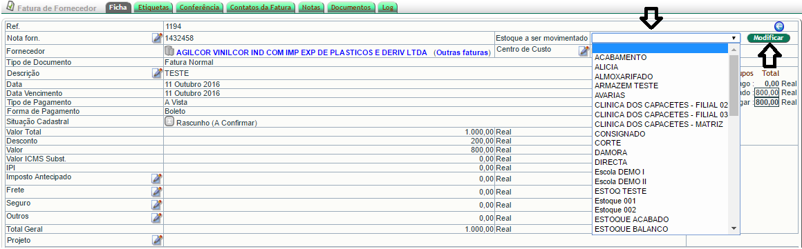
Task: Pick CLINICA DOS CAPACETES - FILIAL 02
Action: (x=661, y=105)
